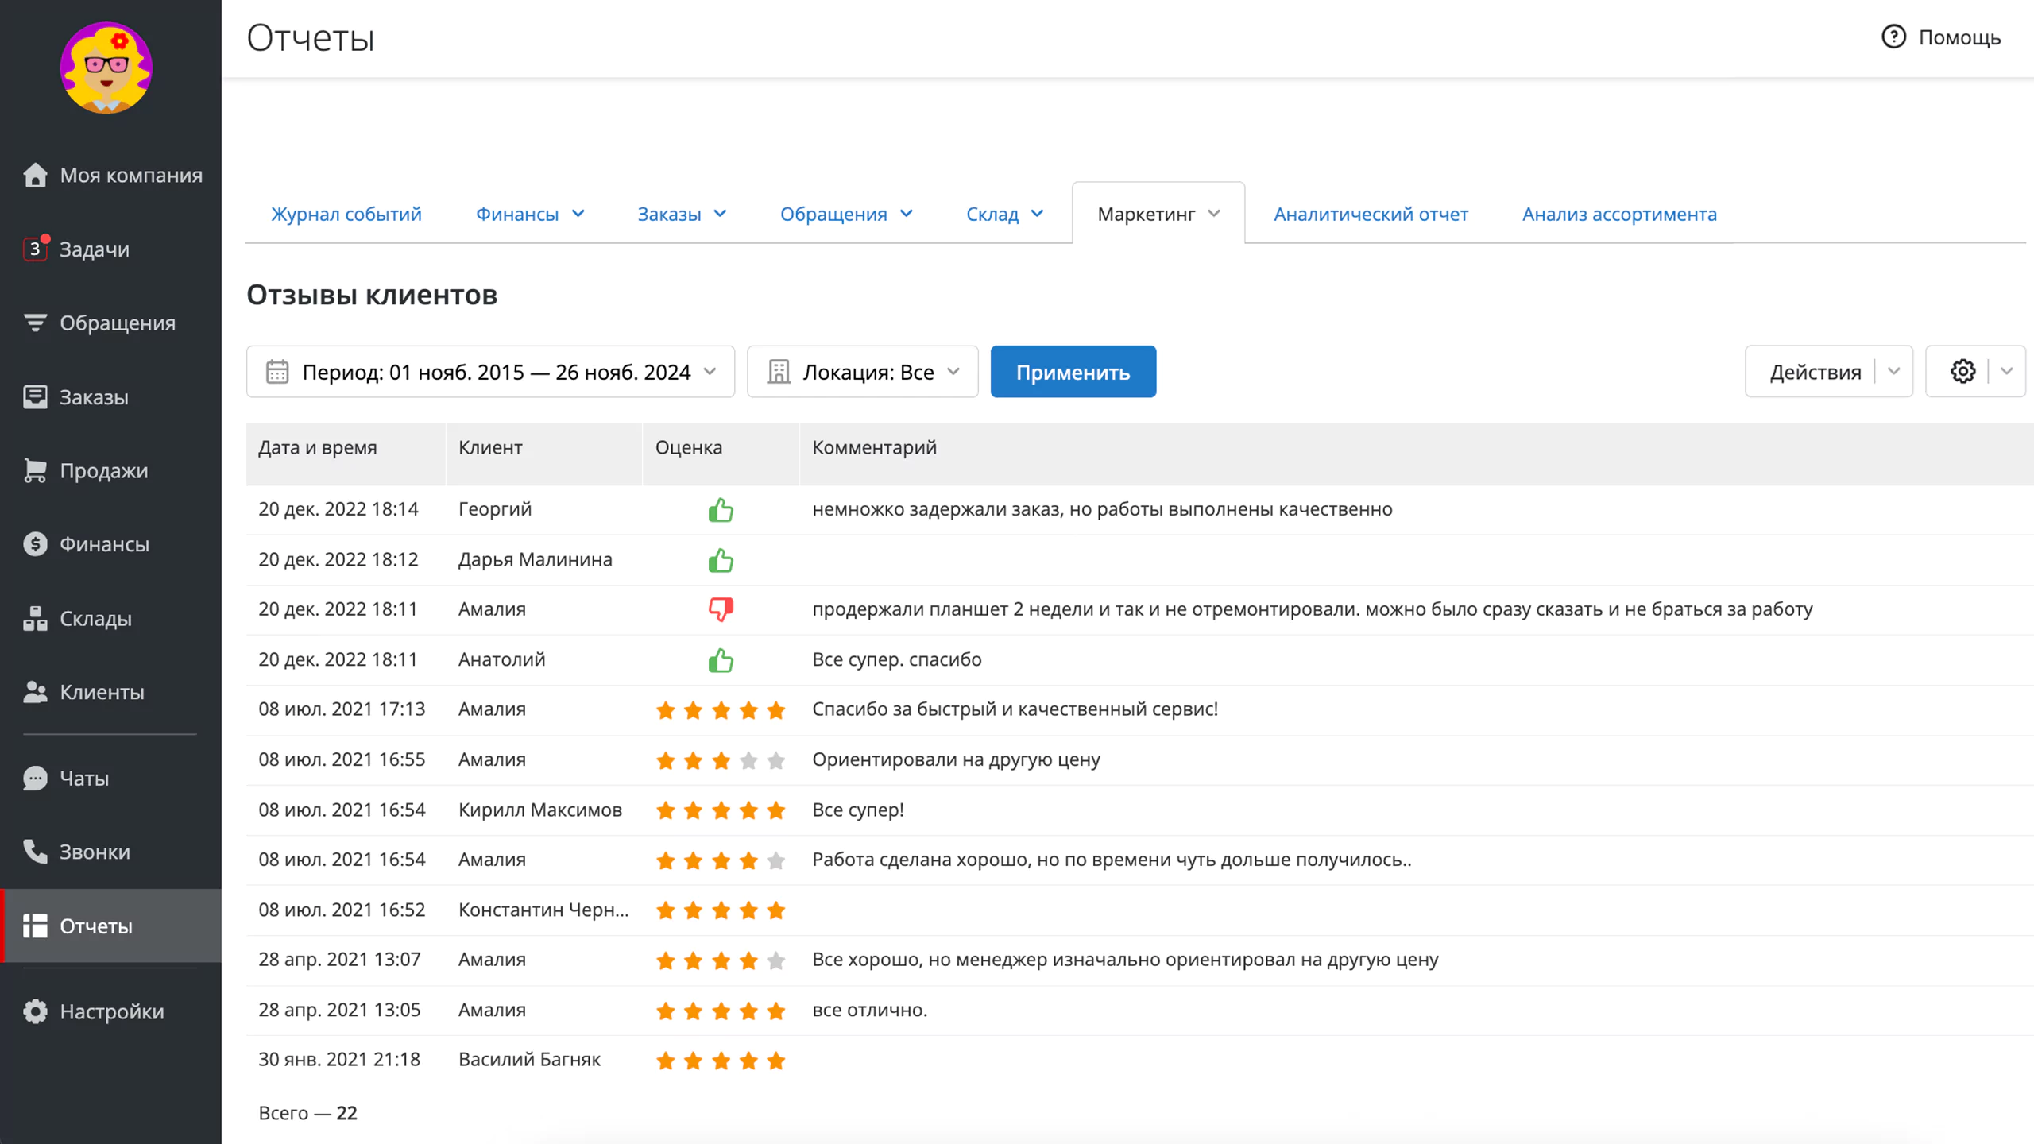The height and width of the screenshot is (1144, 2034).
Task: Click thumbs-up rating for Анатолий
Action: click(721, 660)
